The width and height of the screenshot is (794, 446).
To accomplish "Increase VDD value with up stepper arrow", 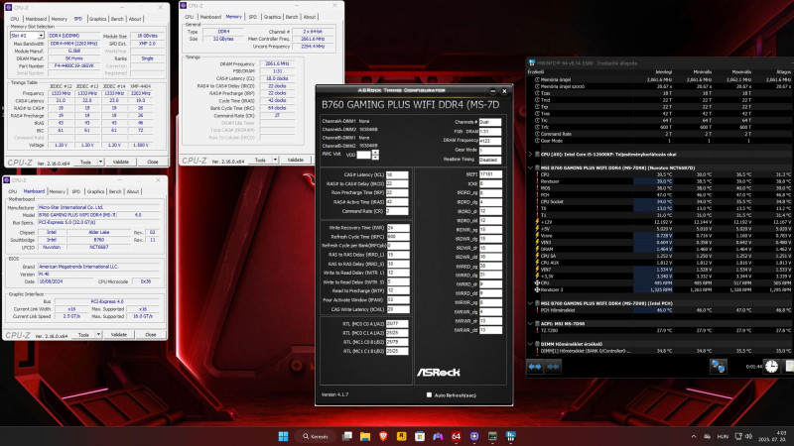I will tap(375, 153).
